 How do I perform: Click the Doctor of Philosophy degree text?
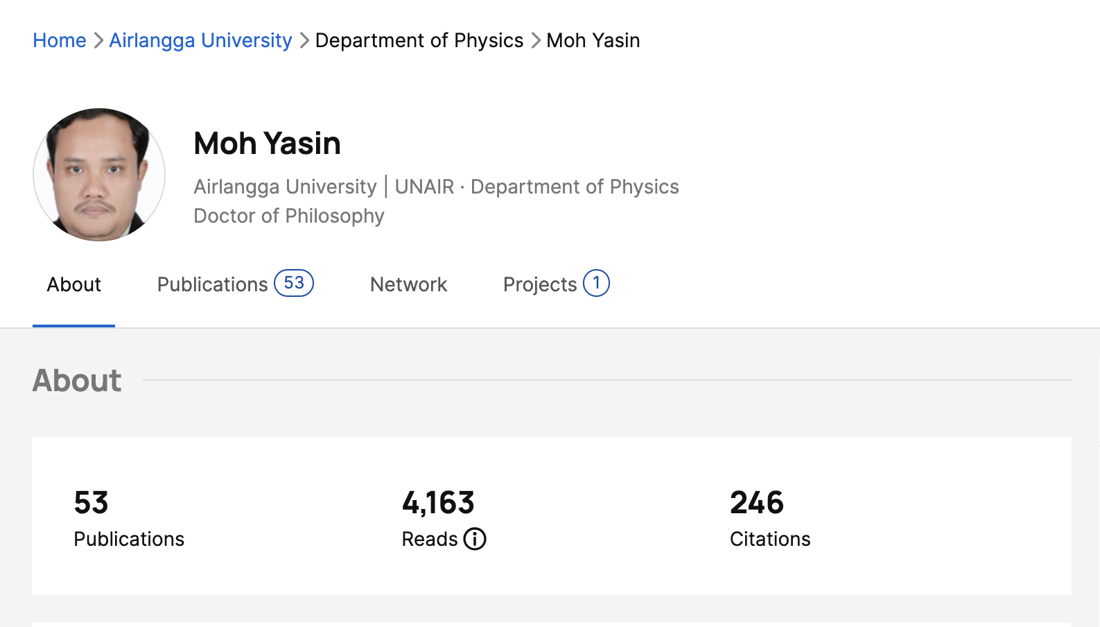[288, 216]
